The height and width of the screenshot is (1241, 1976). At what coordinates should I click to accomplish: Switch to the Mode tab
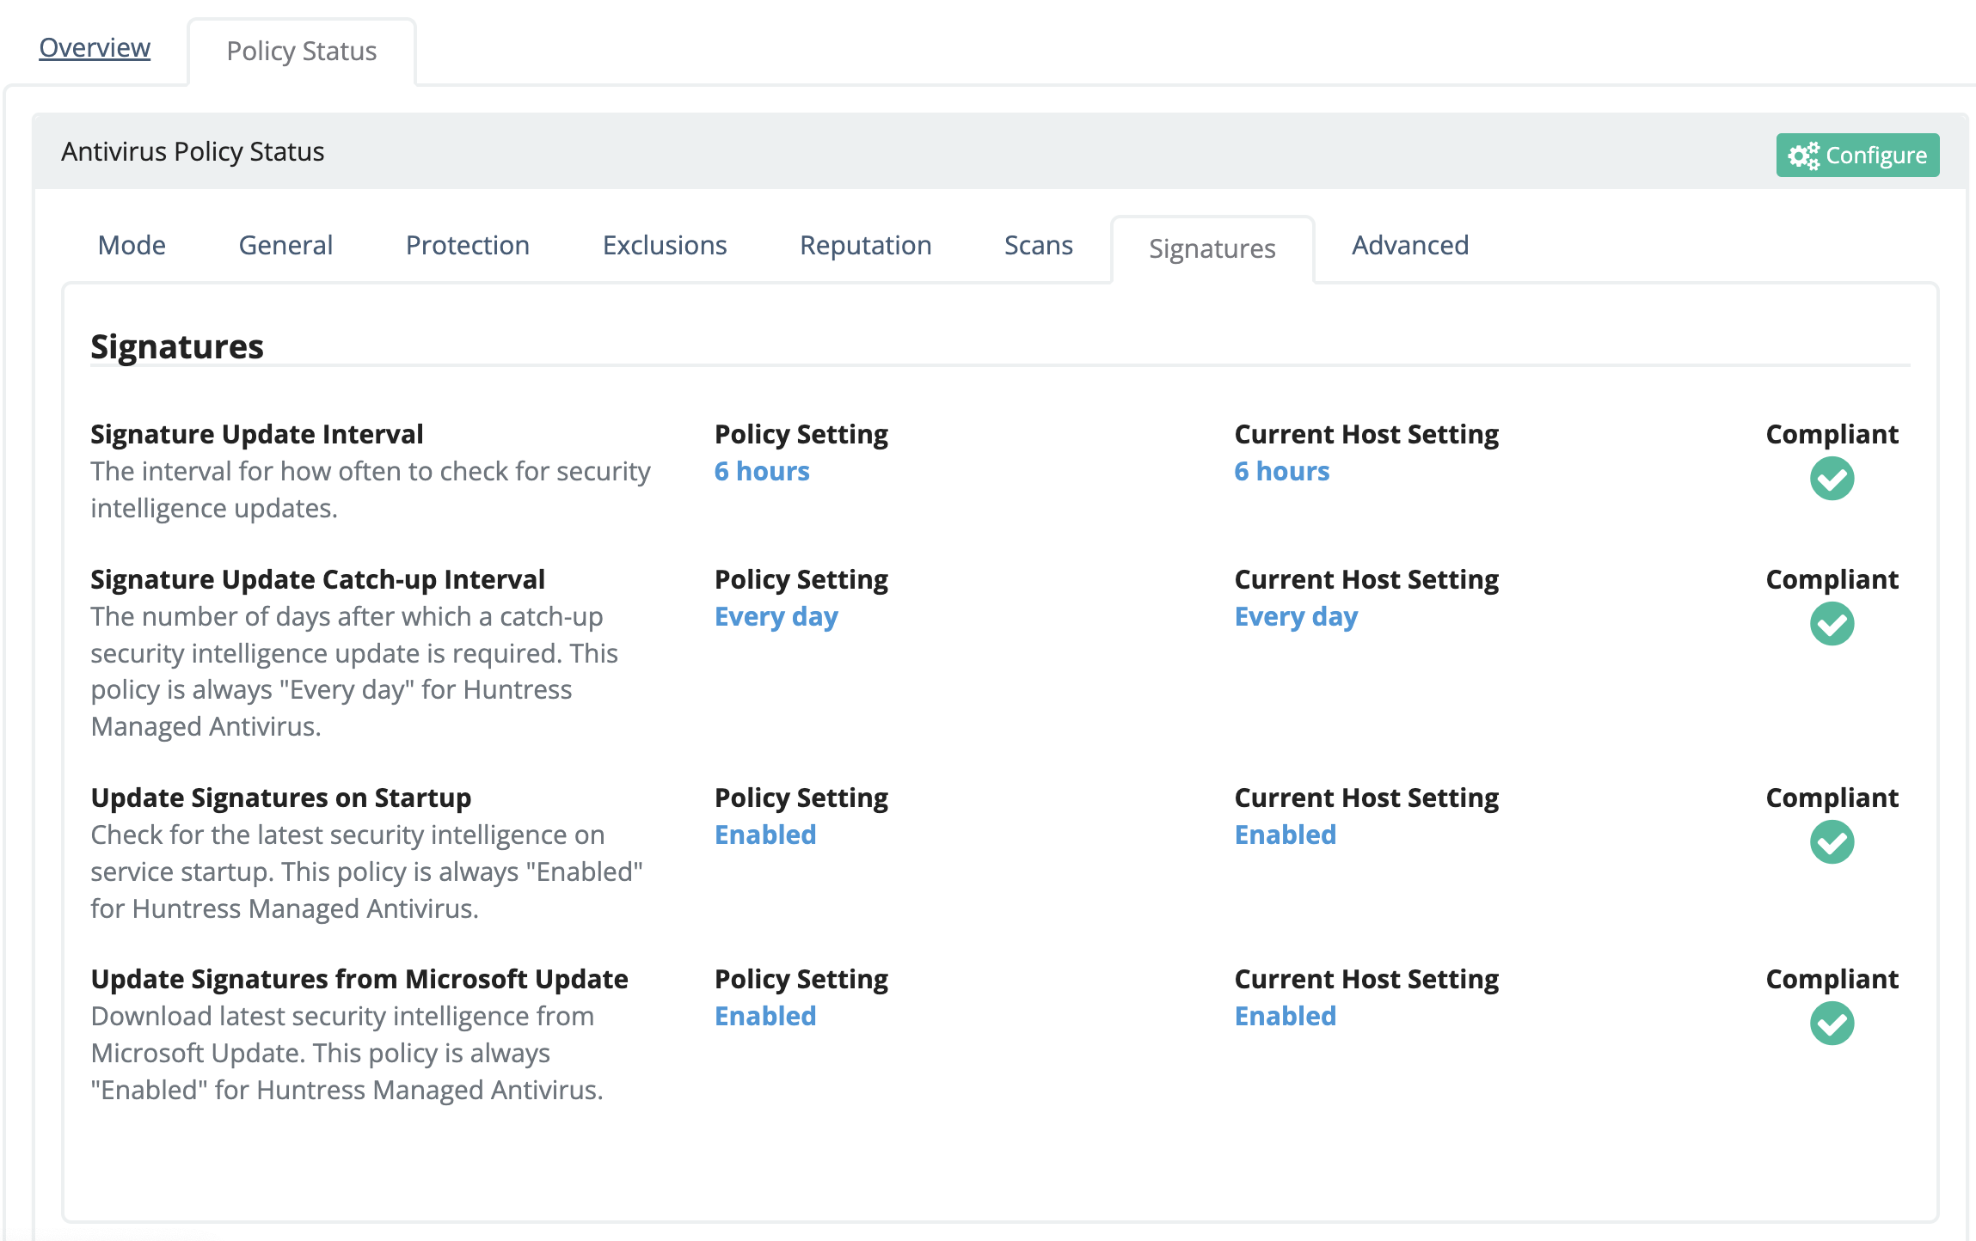coord(132,246)
